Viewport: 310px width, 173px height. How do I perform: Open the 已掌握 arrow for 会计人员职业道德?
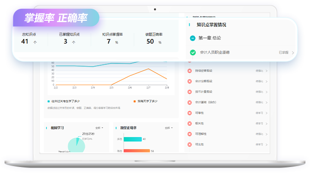pos(293,53)
